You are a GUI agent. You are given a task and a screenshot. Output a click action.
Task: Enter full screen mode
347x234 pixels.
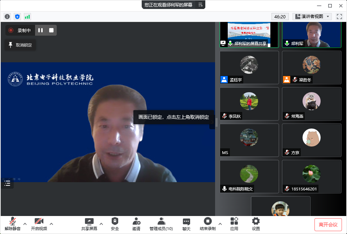click(339, 17)
